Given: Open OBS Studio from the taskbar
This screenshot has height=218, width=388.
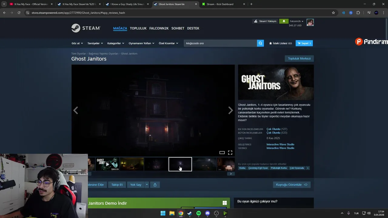Looking at the screenshot, I should 216,213.
